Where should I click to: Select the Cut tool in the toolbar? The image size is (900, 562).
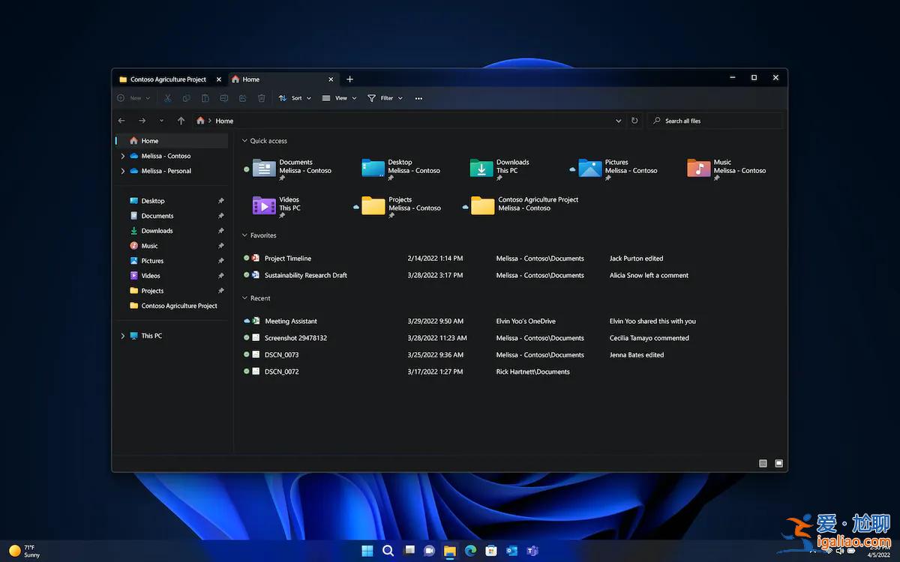coord(167,97)
